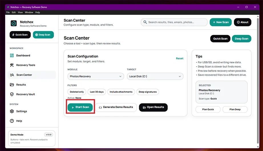Open the Results section in sidebar
Screen dimensions: 263x151
pos(32,85)
